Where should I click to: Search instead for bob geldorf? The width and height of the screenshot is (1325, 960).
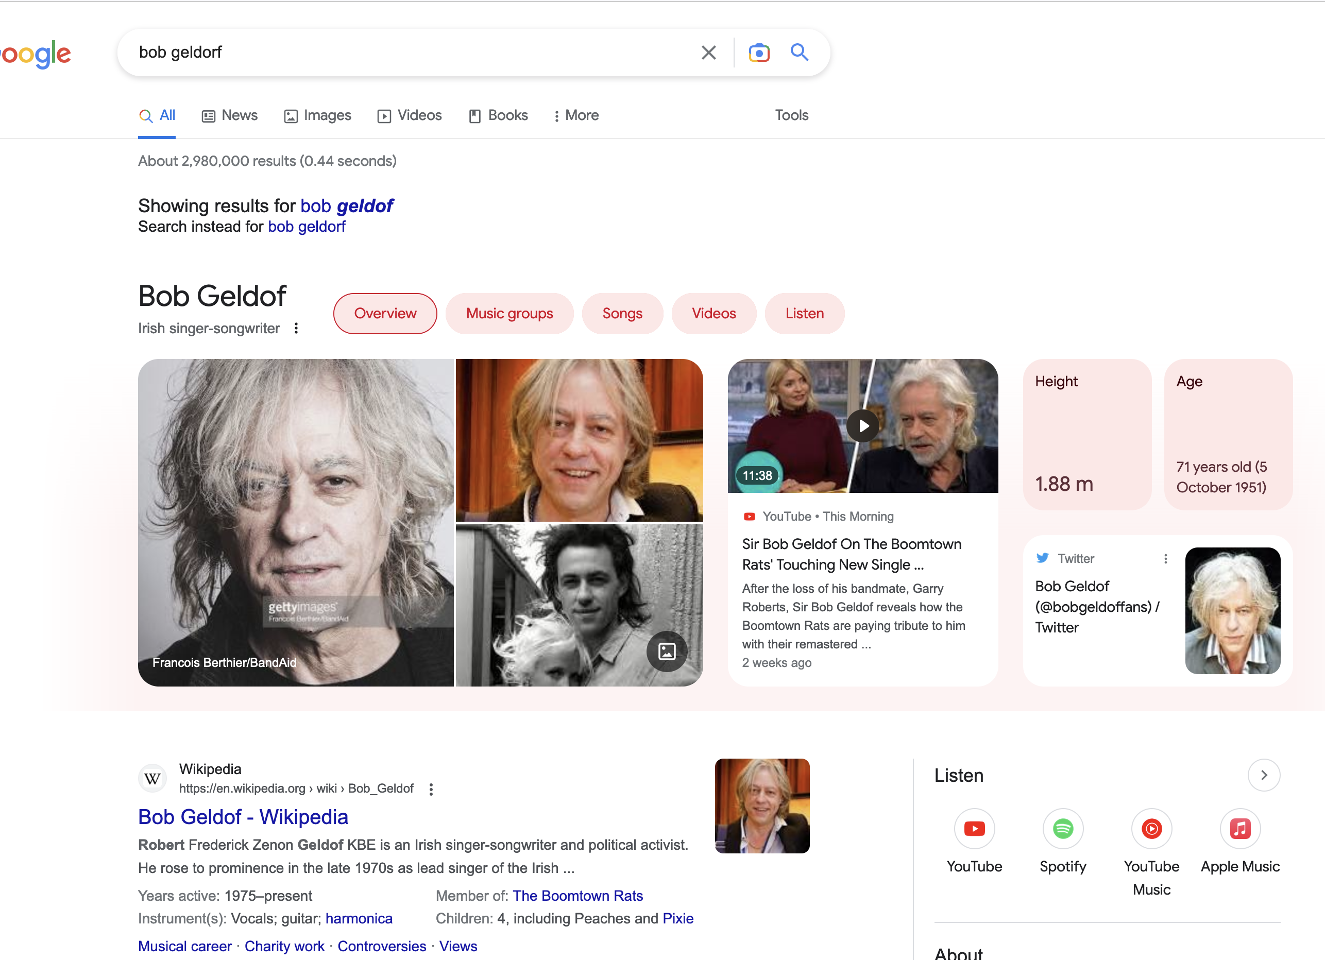[307, 227]
